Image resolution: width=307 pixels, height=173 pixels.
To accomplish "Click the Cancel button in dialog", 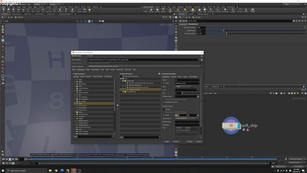I will (199, 142).
